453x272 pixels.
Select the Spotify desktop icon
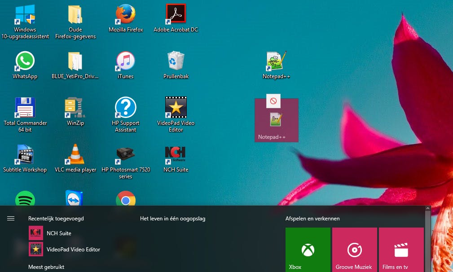pos(25,199)
